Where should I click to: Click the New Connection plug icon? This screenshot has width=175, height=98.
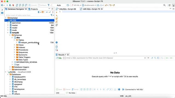2,5
